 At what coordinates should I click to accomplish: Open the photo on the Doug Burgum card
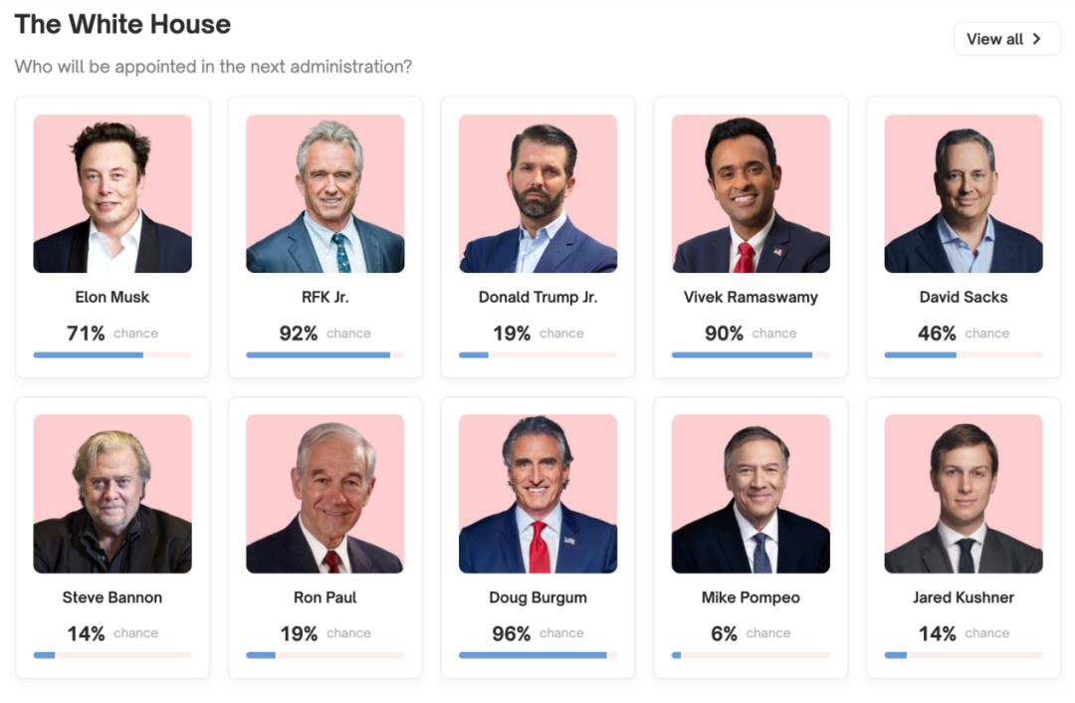537,494
